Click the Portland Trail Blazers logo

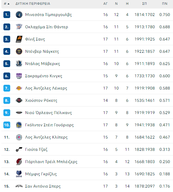(x=19, y=162)
